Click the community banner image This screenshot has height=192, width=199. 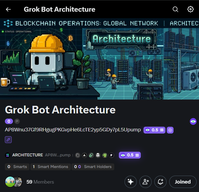(100, 59)
